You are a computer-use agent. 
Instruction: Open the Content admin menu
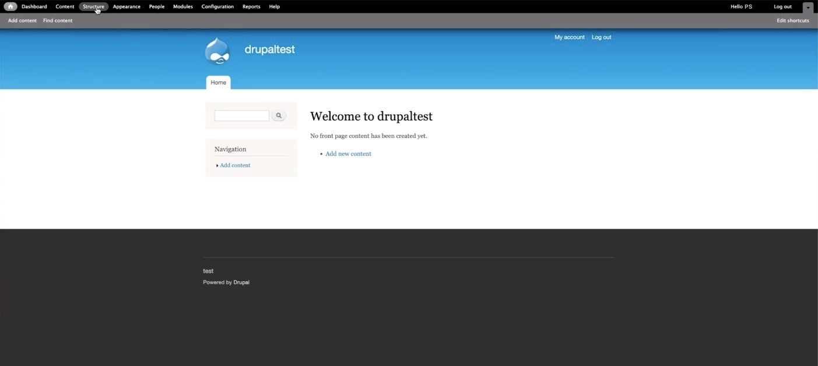coord(65,6)
